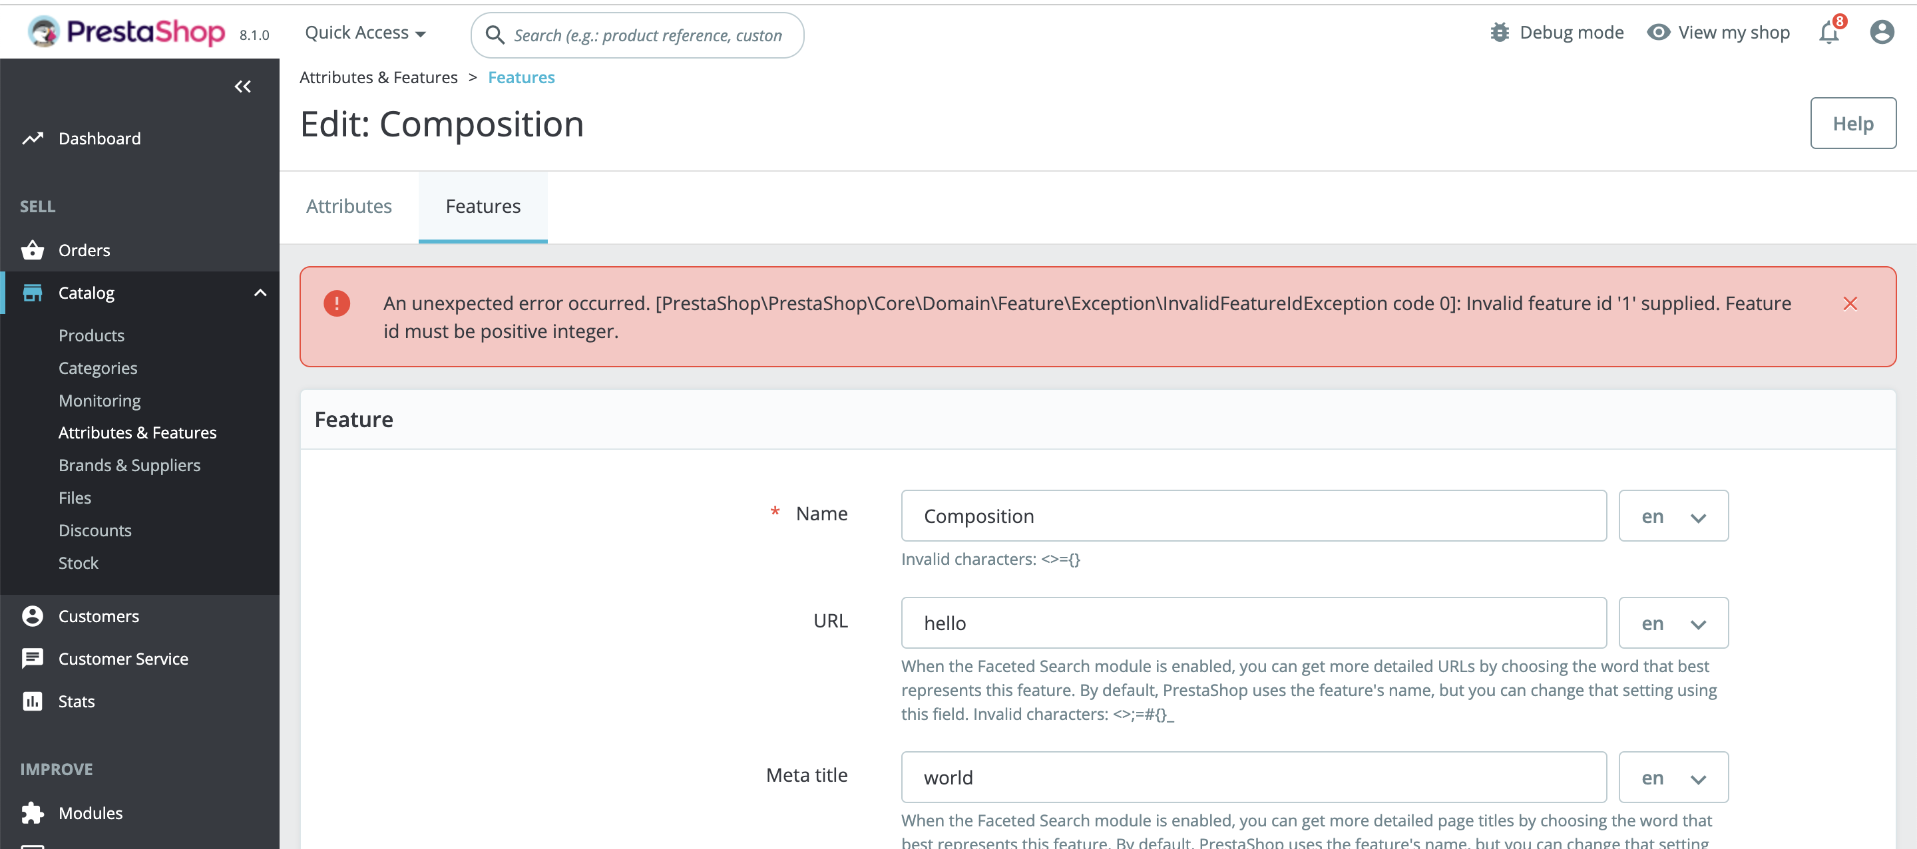Open the Quick Access dropdown
Image resolution: width=1917 pixels, height=849 pixels.
click(x=364, y=32)
